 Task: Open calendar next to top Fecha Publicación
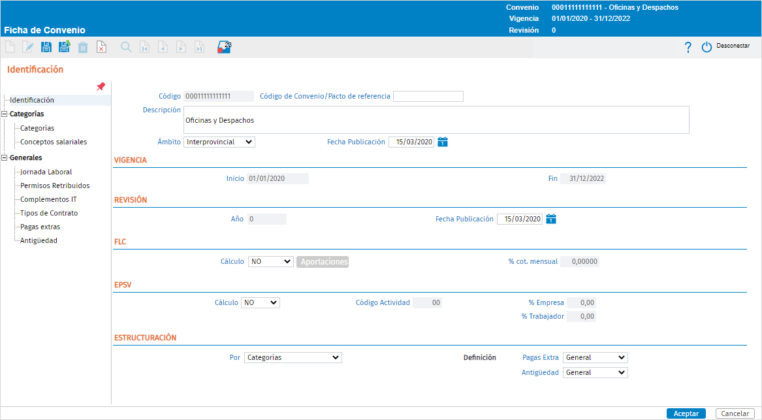pos(443,142)
